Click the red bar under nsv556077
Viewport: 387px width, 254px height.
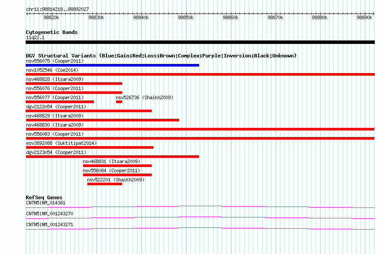(x=60, y=102)
